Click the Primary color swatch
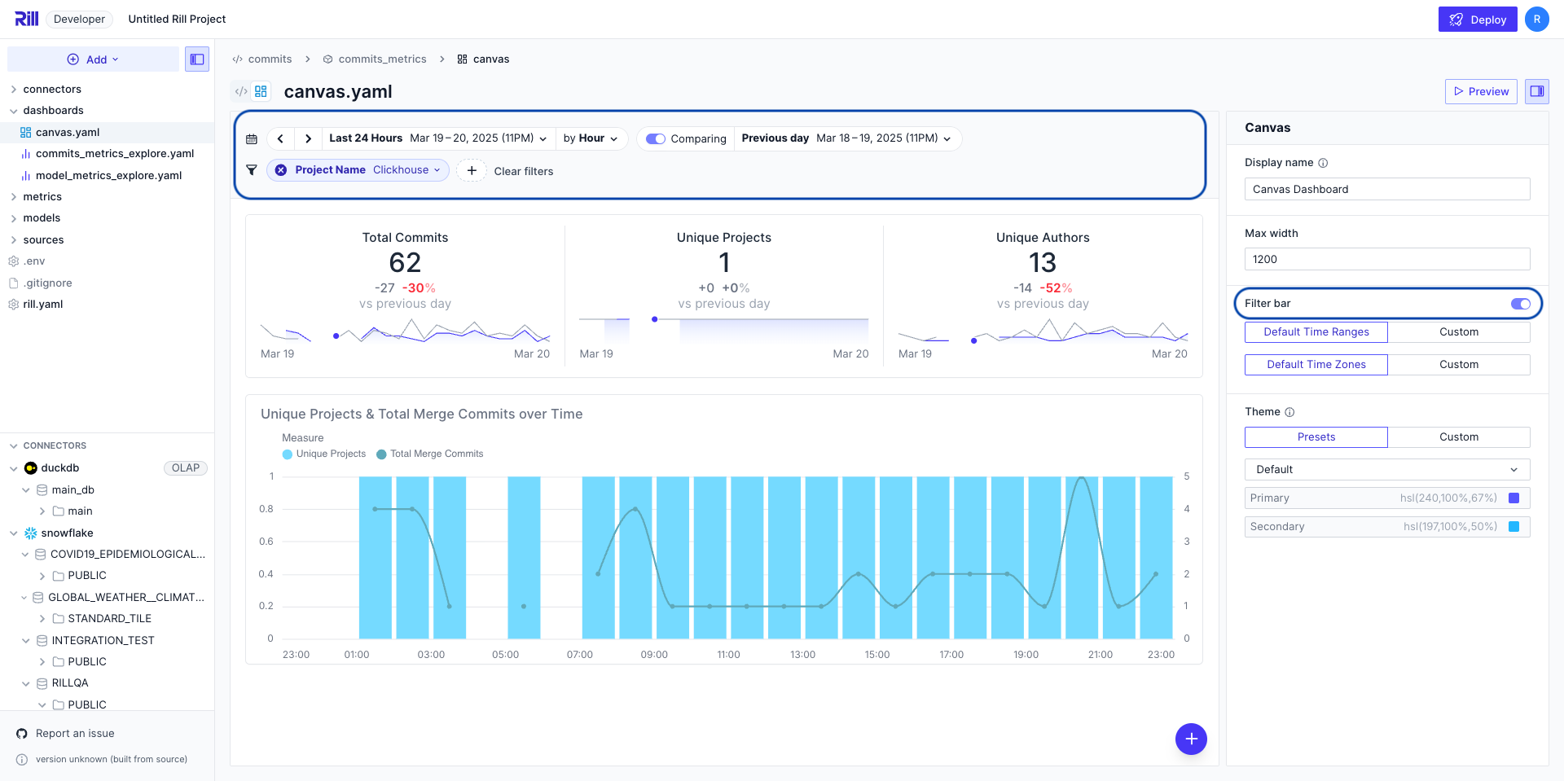 pyautogui.click(x=1513, y=498)
